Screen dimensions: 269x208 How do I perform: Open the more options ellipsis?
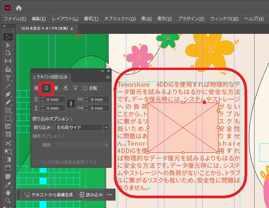click(x=110, y=195)
